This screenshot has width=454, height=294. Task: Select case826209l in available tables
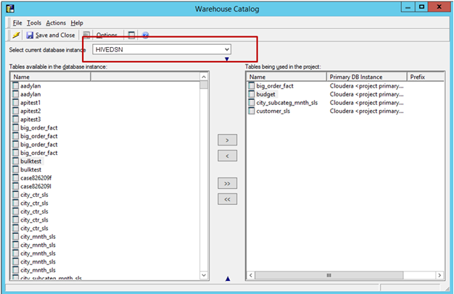click(x=36, y=186)
